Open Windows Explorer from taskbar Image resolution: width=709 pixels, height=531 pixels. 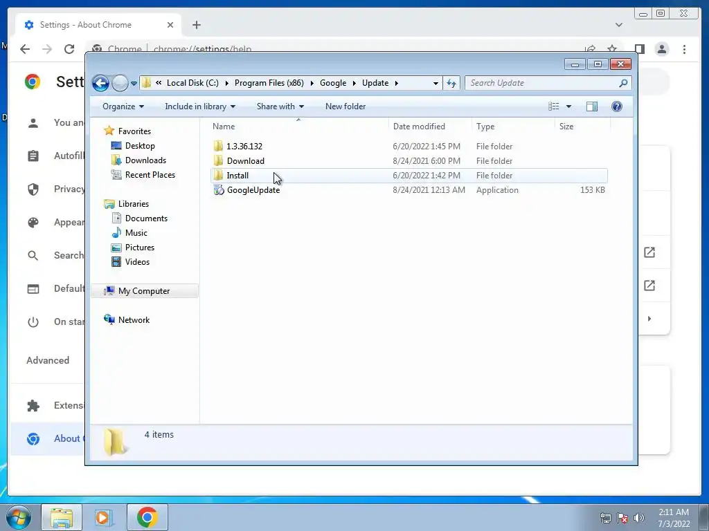[x=62, y=517]
